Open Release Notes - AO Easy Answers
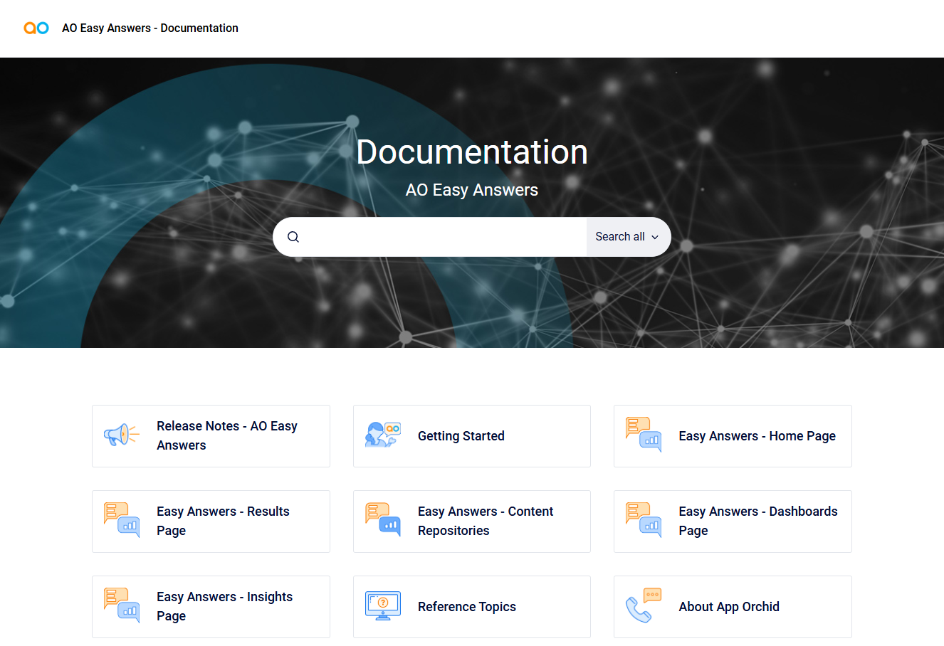This screenshot has height=646, width=944. (x=226, y=435)
